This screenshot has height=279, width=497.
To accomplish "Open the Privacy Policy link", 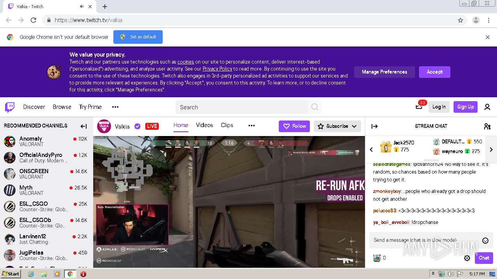I will pyautogui.click(x=217, y=69).
